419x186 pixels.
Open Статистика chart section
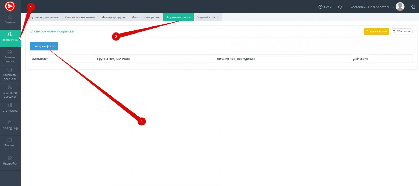click(x=10, y=108)
